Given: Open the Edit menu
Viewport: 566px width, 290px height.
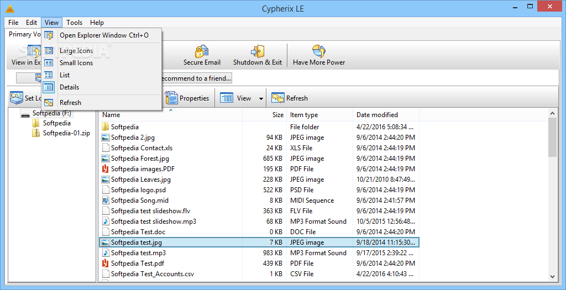Looking at the screenshot, I should click(32, 22).
